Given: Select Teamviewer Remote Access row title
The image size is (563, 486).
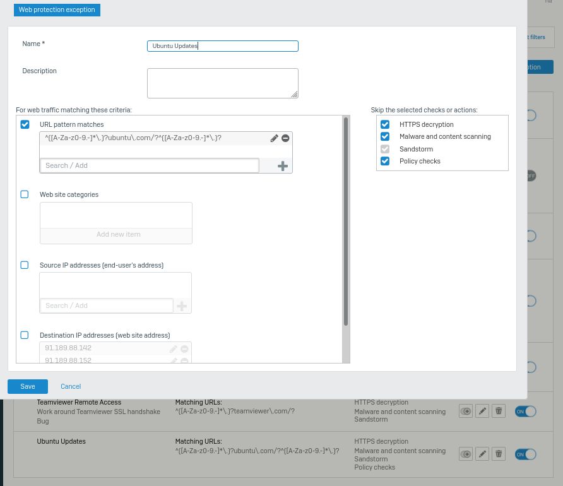Looking at the screenshot, I should (x=79, y=402).
